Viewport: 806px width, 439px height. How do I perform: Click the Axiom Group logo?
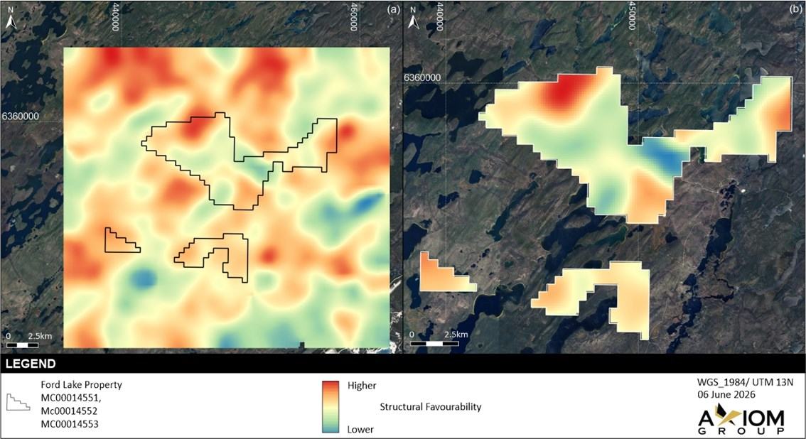coord(741,419)
